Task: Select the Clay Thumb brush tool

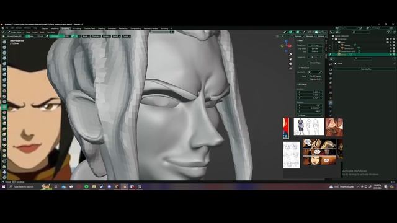Action: tap(4, 63)
